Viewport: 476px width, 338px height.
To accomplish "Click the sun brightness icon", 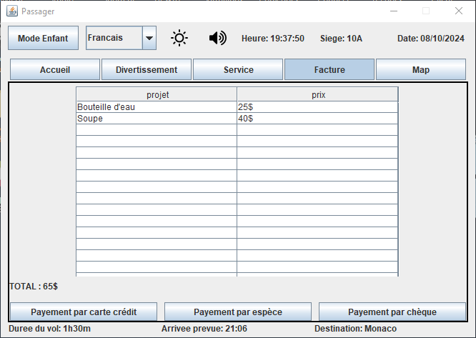I will [179, 38].
